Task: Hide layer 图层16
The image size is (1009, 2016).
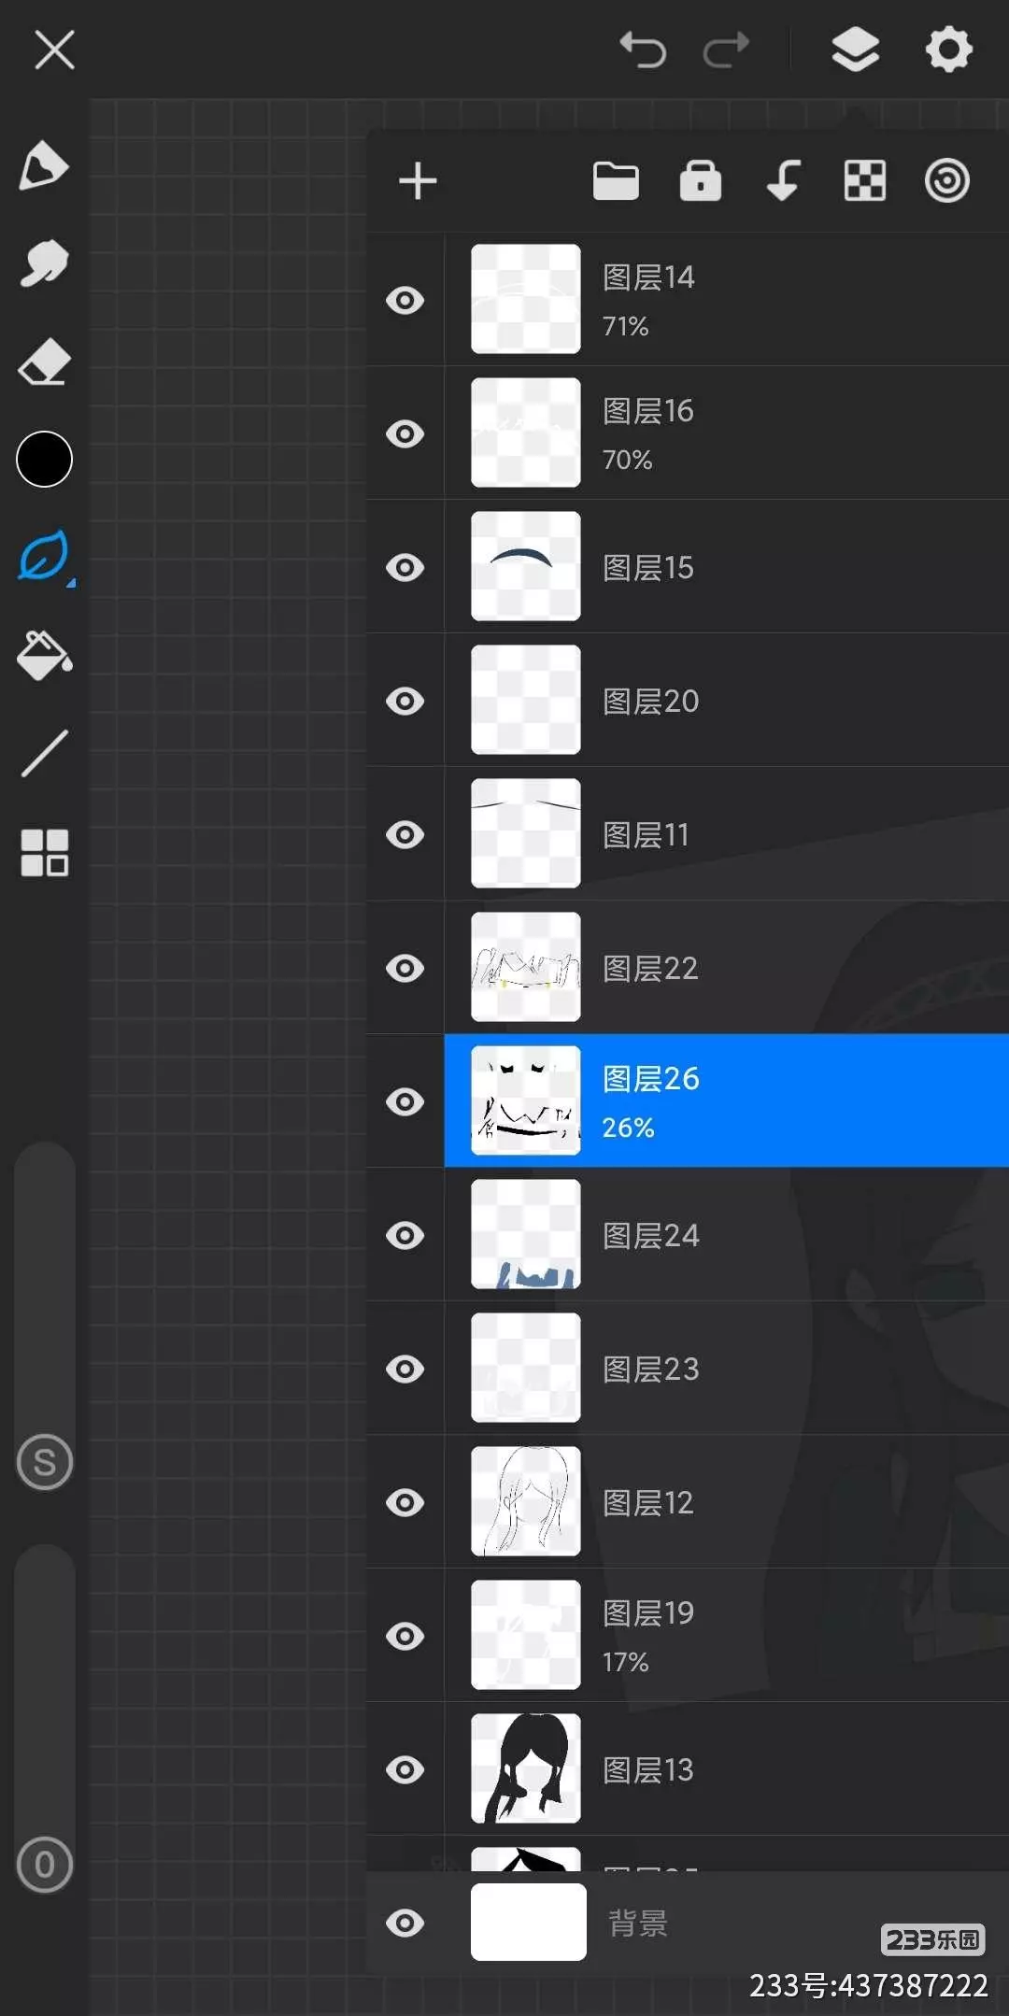Action: (x=405, y=434)
